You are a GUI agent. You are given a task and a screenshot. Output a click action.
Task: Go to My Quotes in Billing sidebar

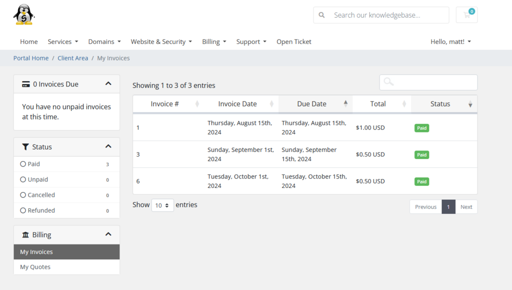tap(35, 267)
